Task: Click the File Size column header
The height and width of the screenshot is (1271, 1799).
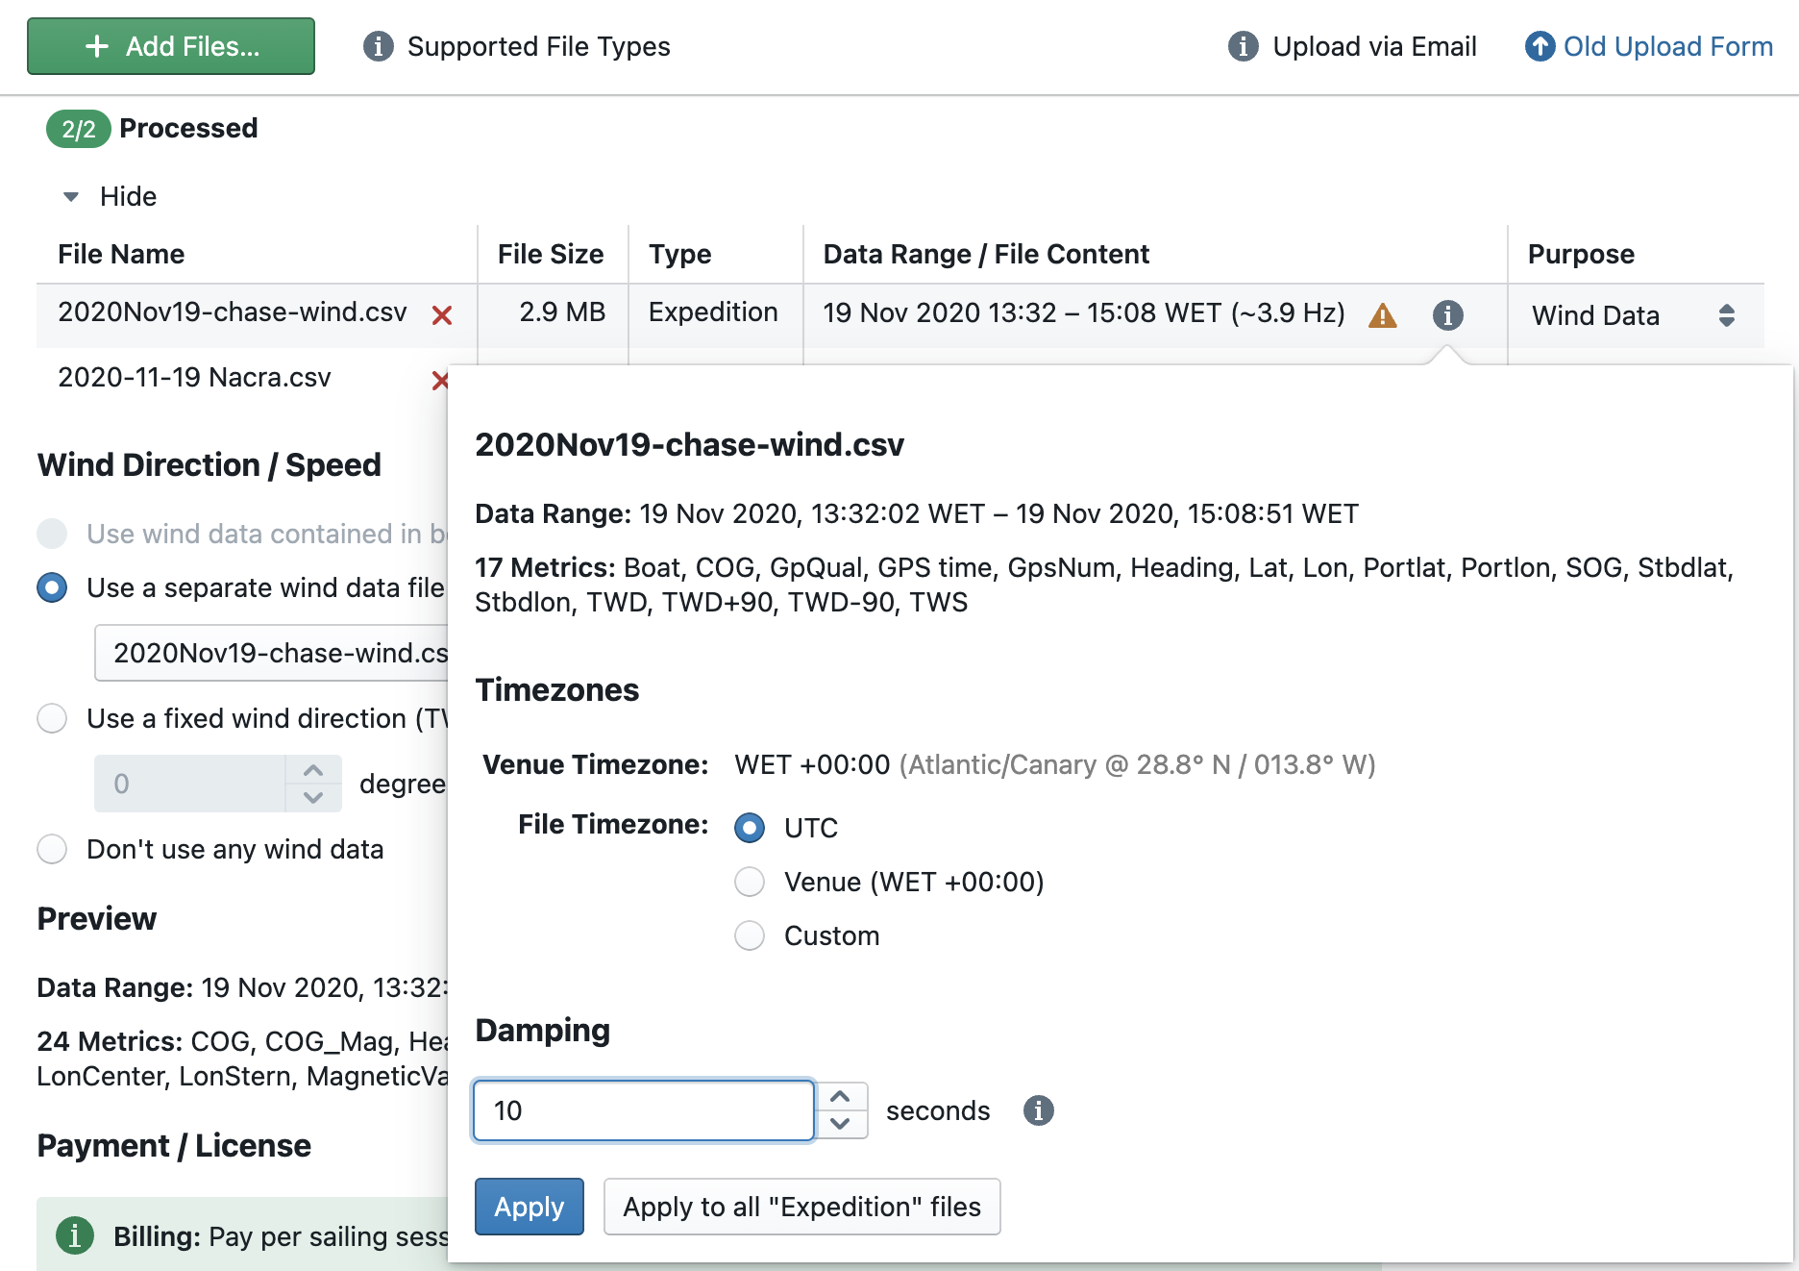Action: tap(551, 254)
